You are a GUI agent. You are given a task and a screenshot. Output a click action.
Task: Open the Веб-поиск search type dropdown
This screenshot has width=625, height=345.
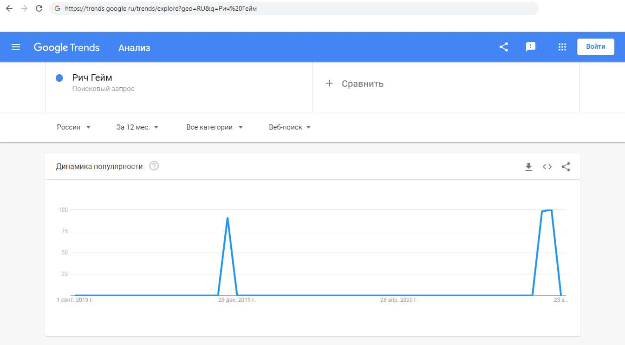pyautogui.click(x=290, y=127)
